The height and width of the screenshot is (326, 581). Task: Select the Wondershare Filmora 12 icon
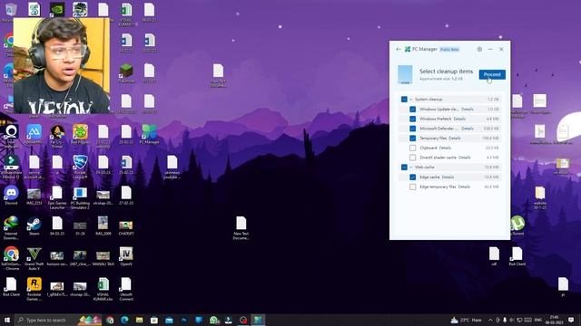pos(11,167)
